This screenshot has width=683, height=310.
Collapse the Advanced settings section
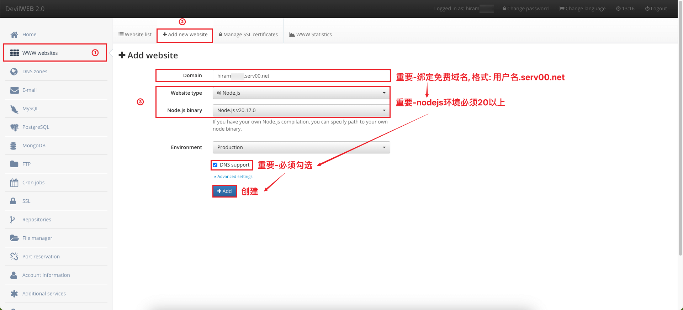(233, 177)
